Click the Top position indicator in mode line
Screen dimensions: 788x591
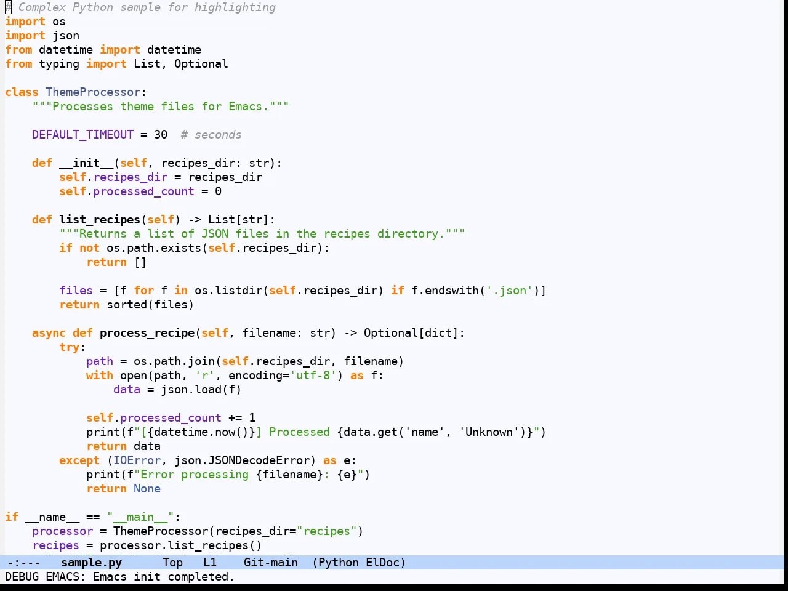click(172, 563)
